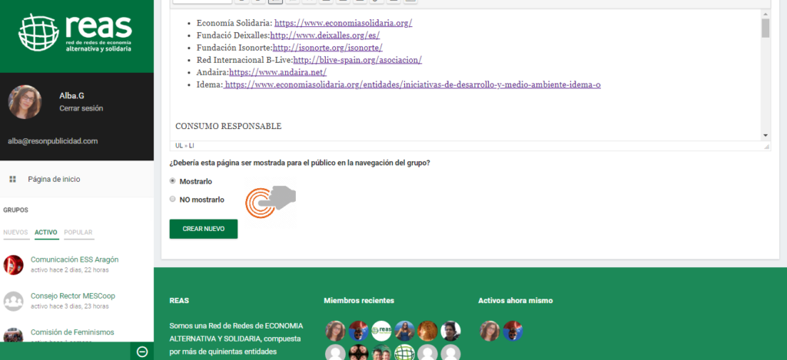Image resolution: width=787 pixels, height=360 pixels.
Task: Click first avatar under Activos ahora mismo
Action: click(490, 331)
